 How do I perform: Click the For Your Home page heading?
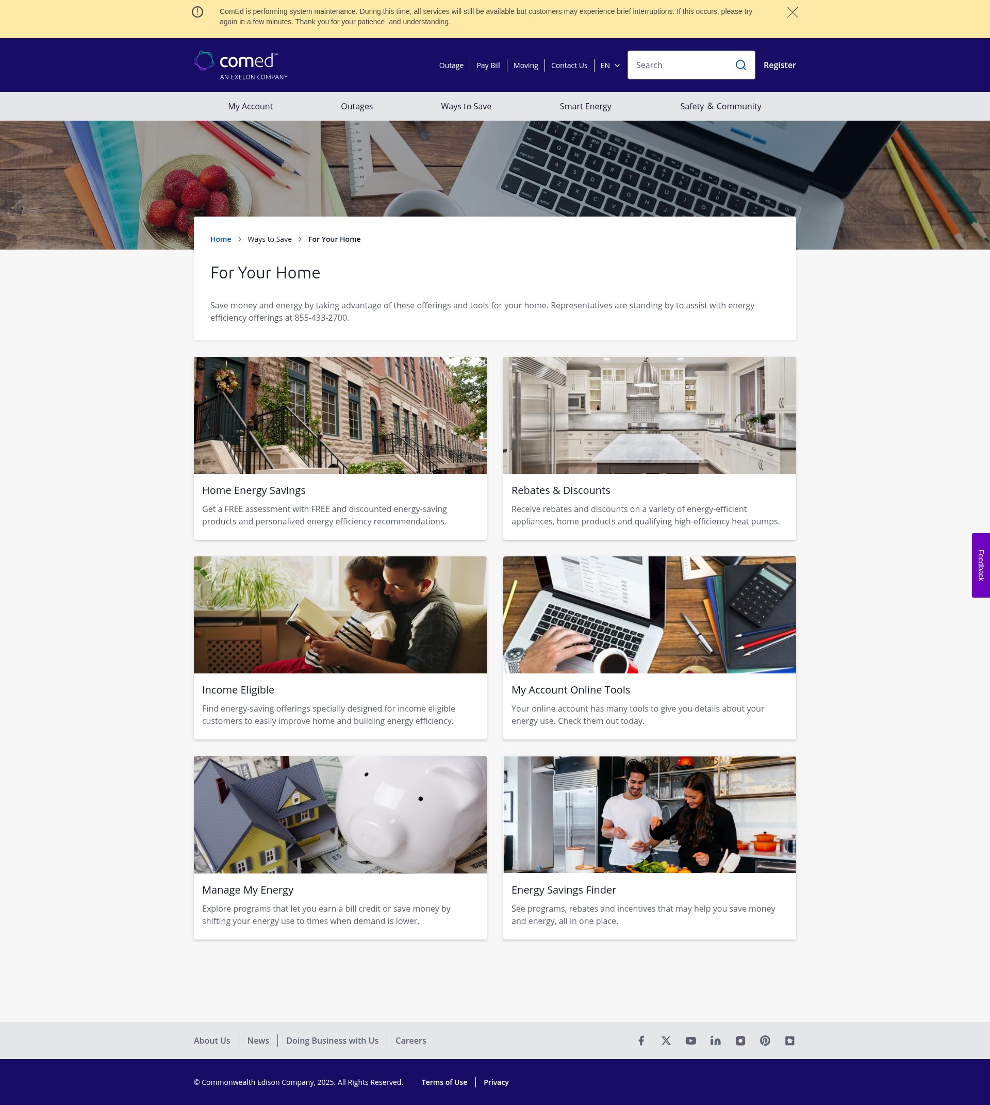click(265, 273)
